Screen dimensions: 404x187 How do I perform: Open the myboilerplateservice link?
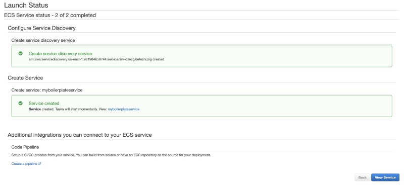[x=123, y=109]
